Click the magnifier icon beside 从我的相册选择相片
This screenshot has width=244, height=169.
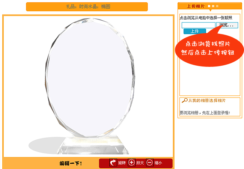tap(185, 100)
